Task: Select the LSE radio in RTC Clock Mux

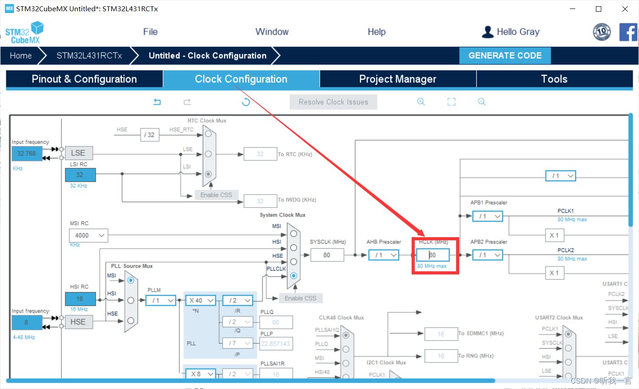Action: [x=208, y=154]
